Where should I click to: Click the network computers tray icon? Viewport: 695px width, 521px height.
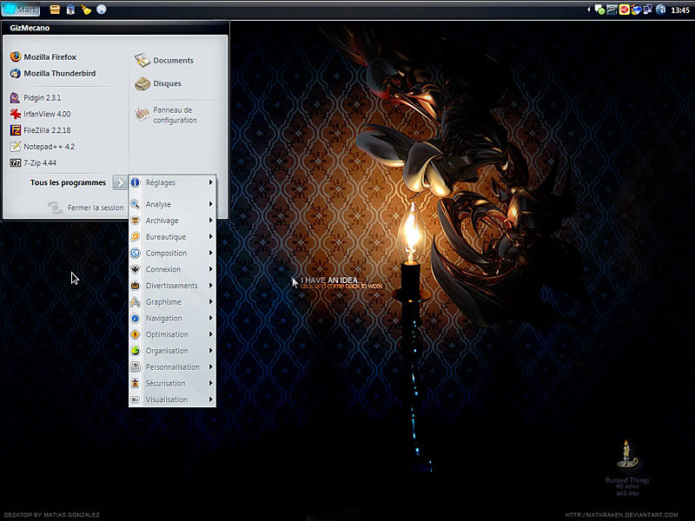tap(647, 10)
